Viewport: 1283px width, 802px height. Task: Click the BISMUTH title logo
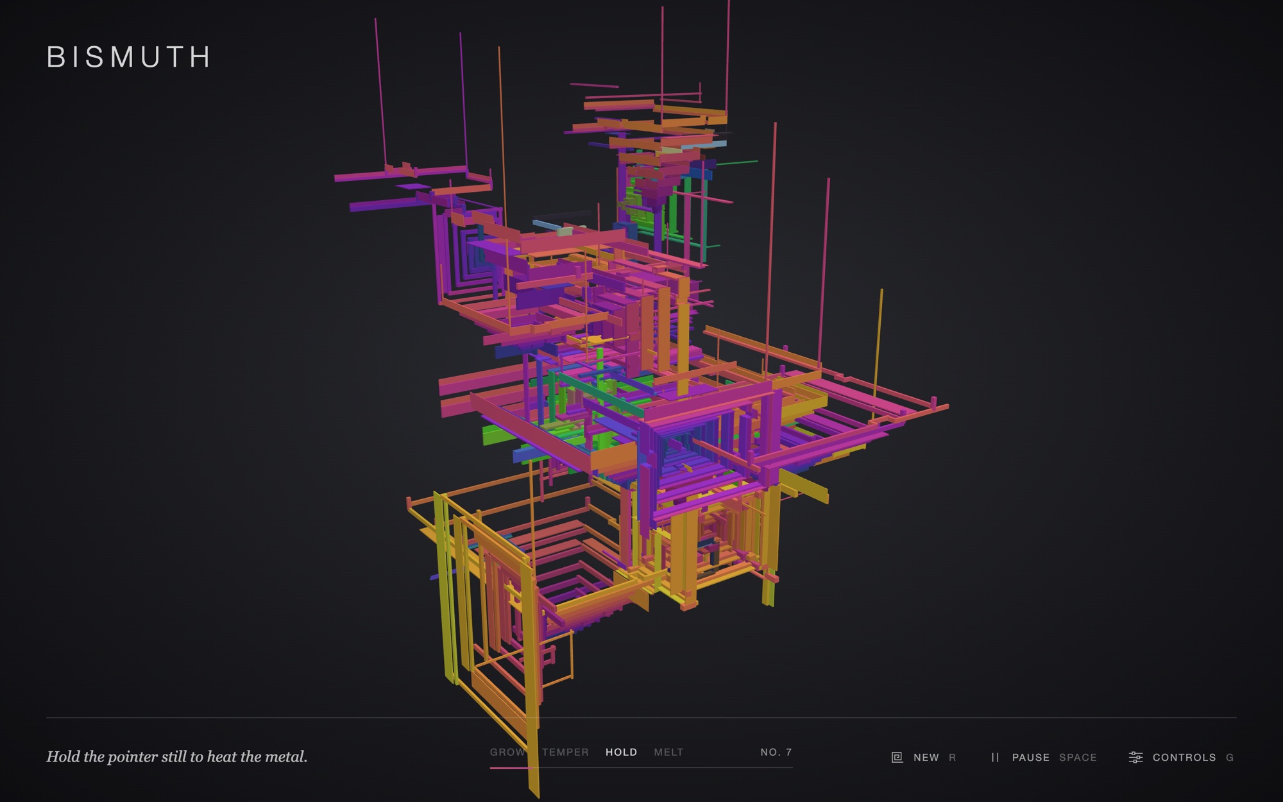[128, 57]
